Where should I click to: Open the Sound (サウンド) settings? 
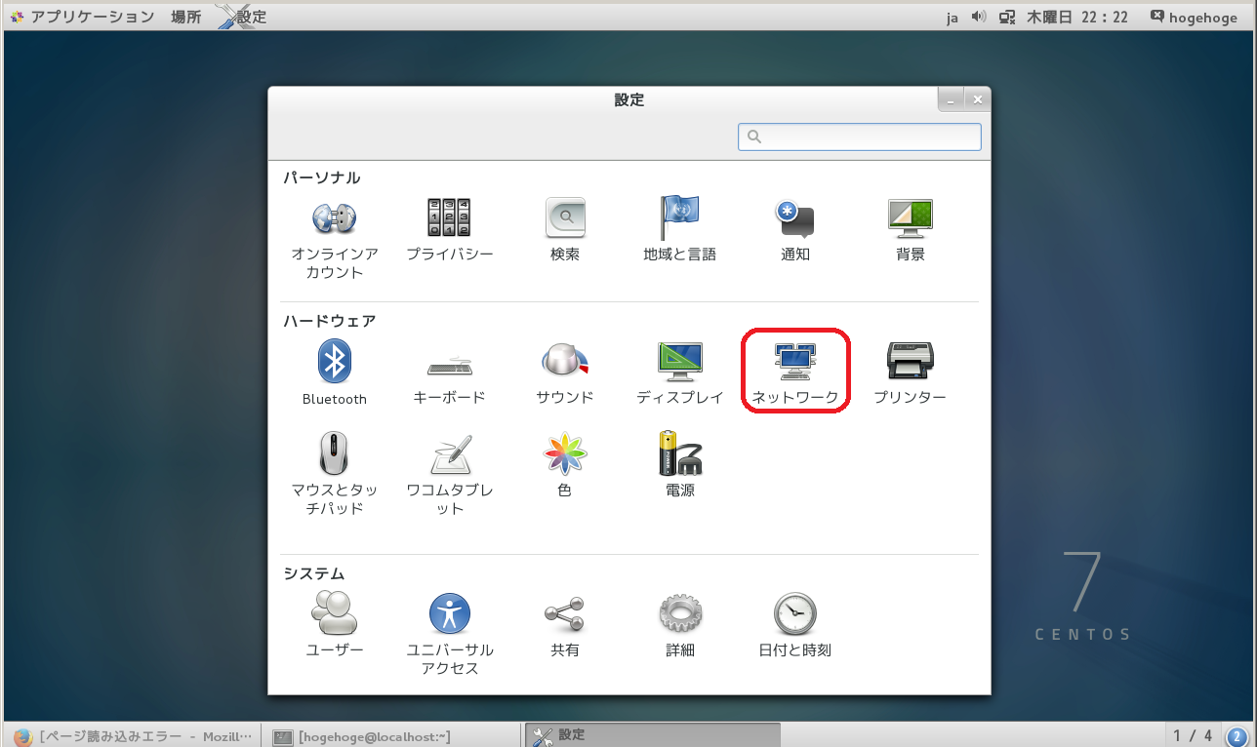[565, 373]
